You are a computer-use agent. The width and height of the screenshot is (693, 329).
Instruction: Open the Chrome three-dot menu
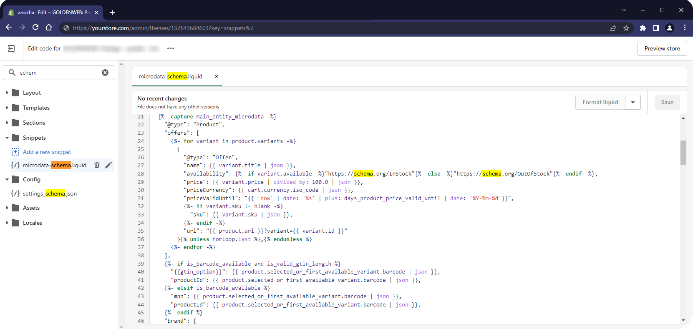tap(685, 28)
